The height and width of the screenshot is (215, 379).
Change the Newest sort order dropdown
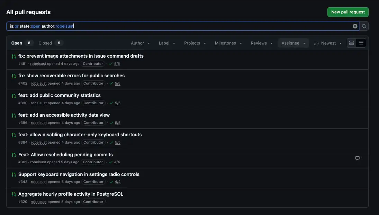pos(328,43)
